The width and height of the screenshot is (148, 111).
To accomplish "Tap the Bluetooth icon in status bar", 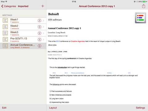I will pyautogui.click(x=137, y=2).
